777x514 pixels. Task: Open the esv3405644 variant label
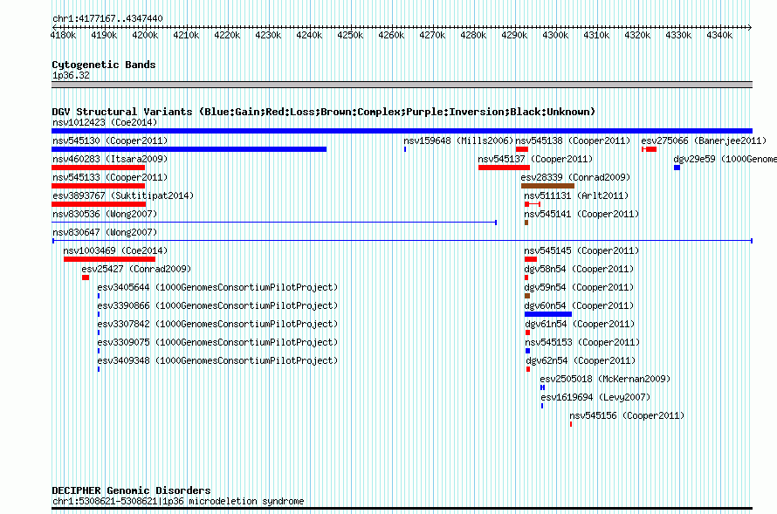click(x=217, y=287)
